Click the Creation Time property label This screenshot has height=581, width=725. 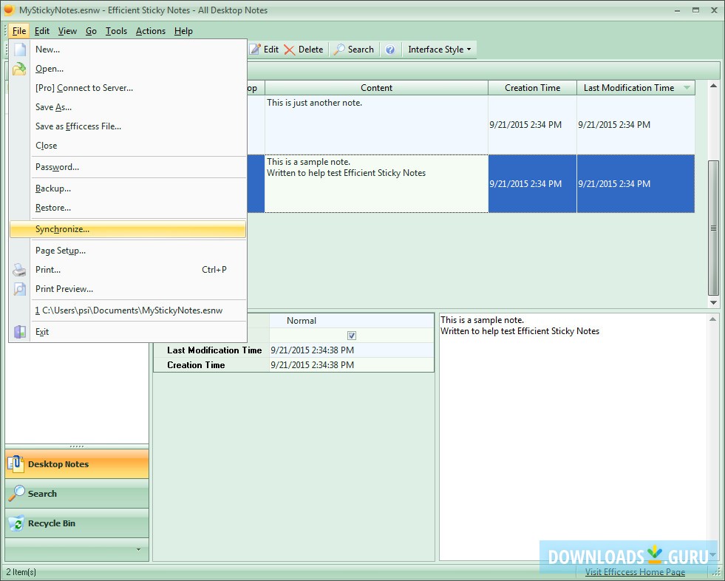pyautogui.click(x=196, y=365)
